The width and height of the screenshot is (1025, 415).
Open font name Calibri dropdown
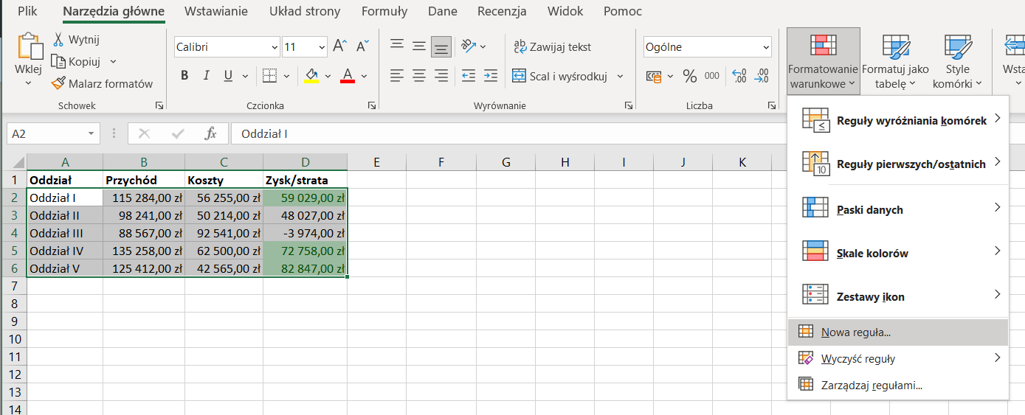click(x=275, y=47)
